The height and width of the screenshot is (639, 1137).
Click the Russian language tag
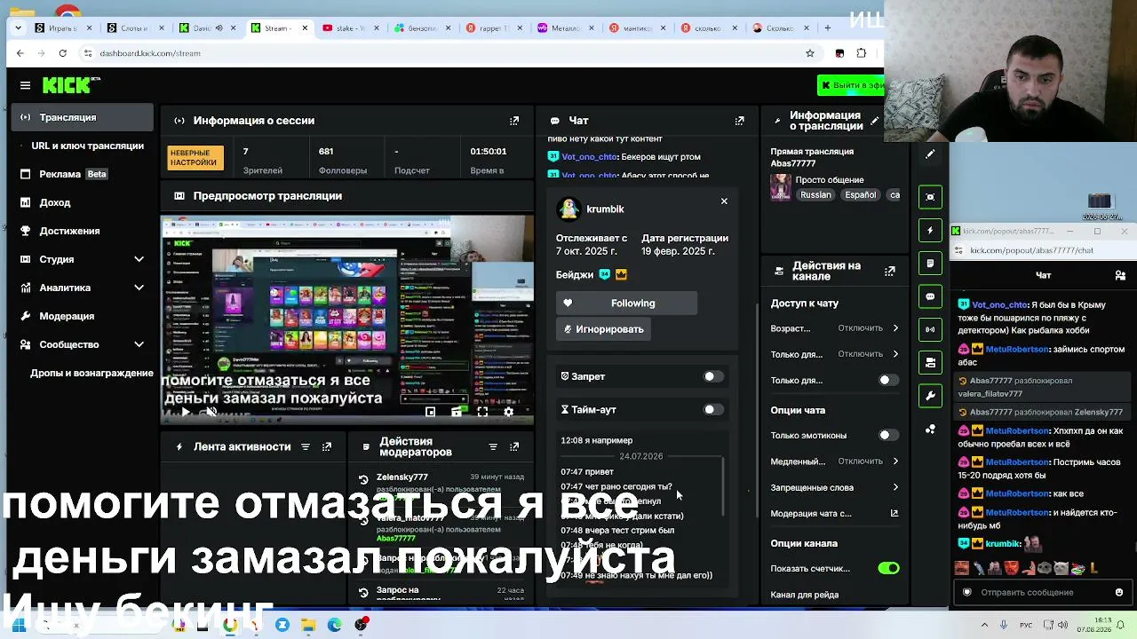click(x=815, y=195)
